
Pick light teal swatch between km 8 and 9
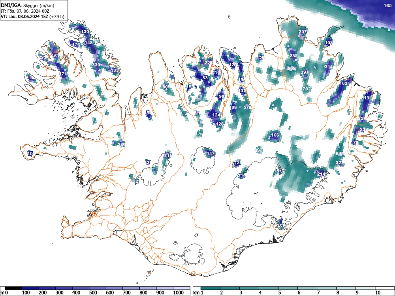[346, 288]
